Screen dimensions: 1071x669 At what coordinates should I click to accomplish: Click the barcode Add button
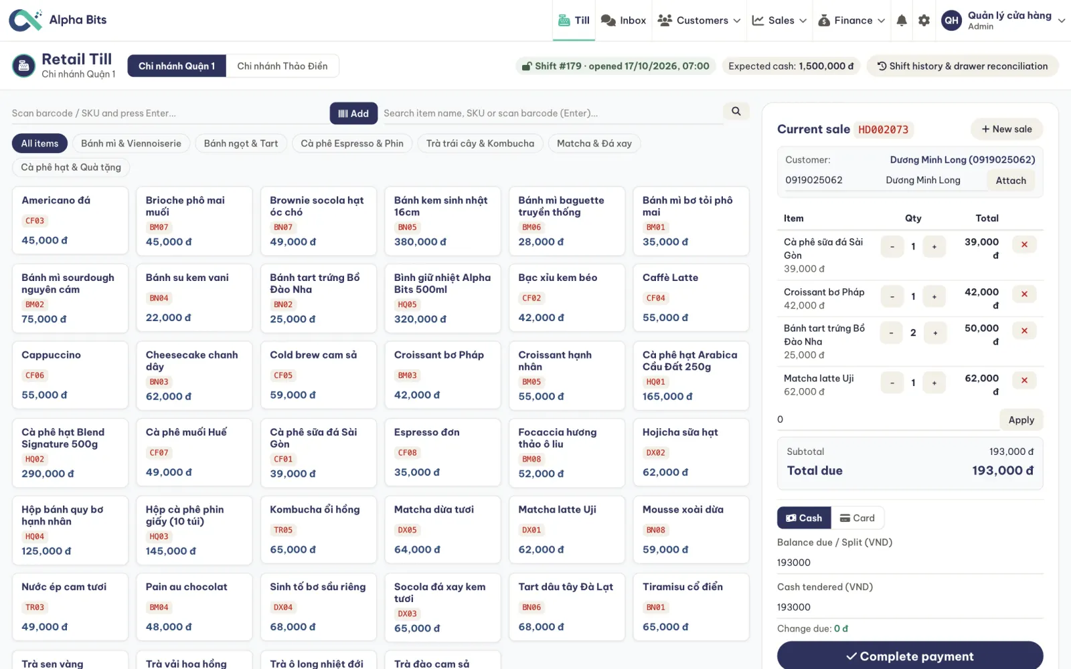353,113
